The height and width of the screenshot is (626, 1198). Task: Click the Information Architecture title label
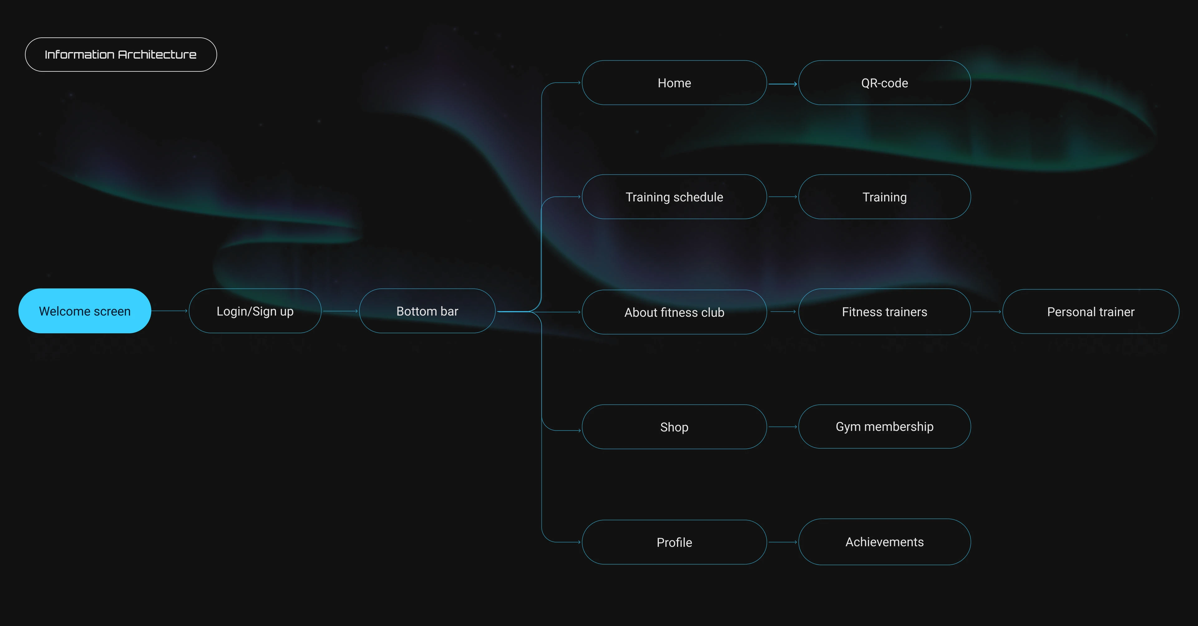pos(120,54)
